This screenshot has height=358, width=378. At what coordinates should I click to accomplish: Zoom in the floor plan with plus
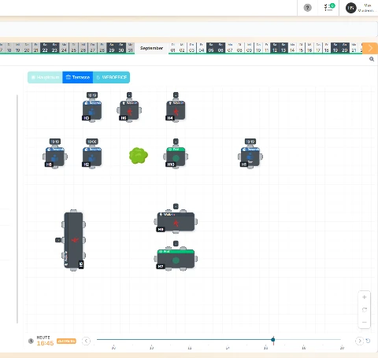pyautogui.click(x=364, y=297)
